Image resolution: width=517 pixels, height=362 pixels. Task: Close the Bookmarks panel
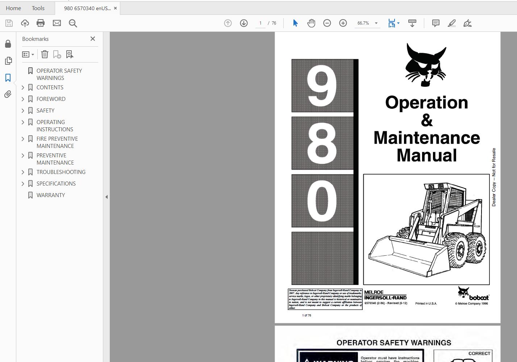[93, 39]
